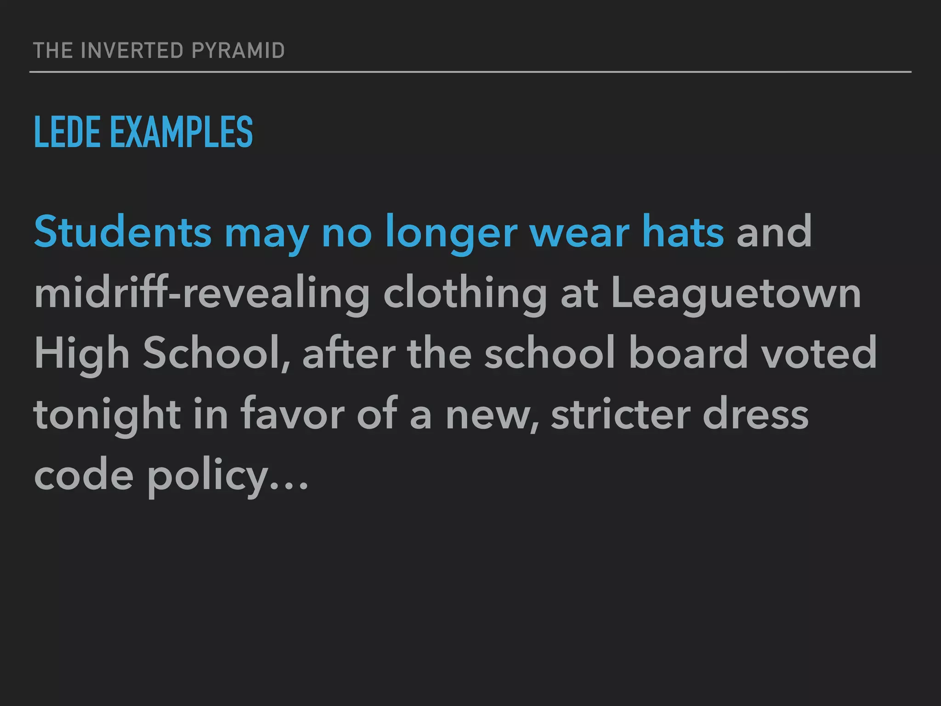Click the blue word 'hats'
This screenshot has height=706, width=941.
(683, 231)
